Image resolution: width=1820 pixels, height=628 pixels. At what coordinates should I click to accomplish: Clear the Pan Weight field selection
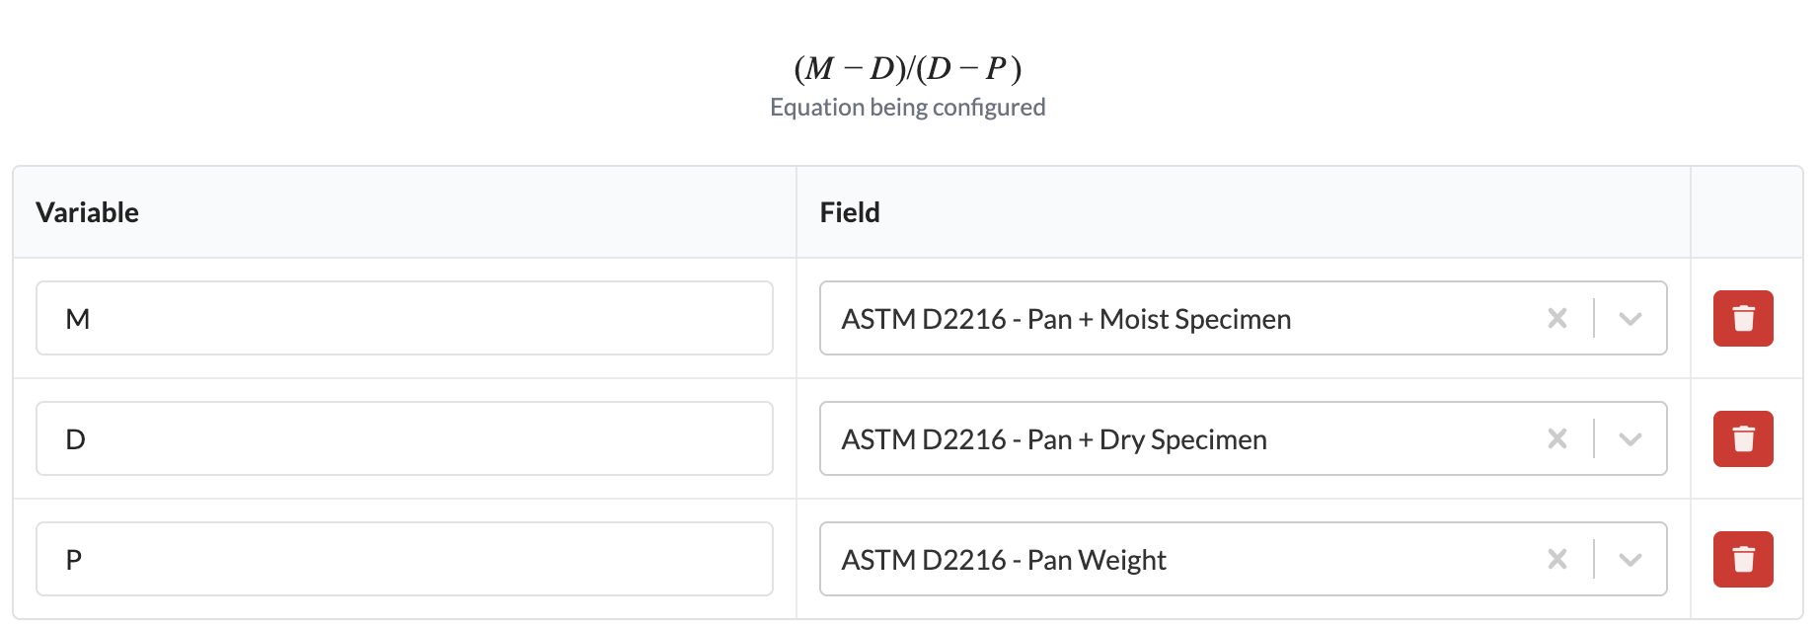click(x=1557, y=559)
